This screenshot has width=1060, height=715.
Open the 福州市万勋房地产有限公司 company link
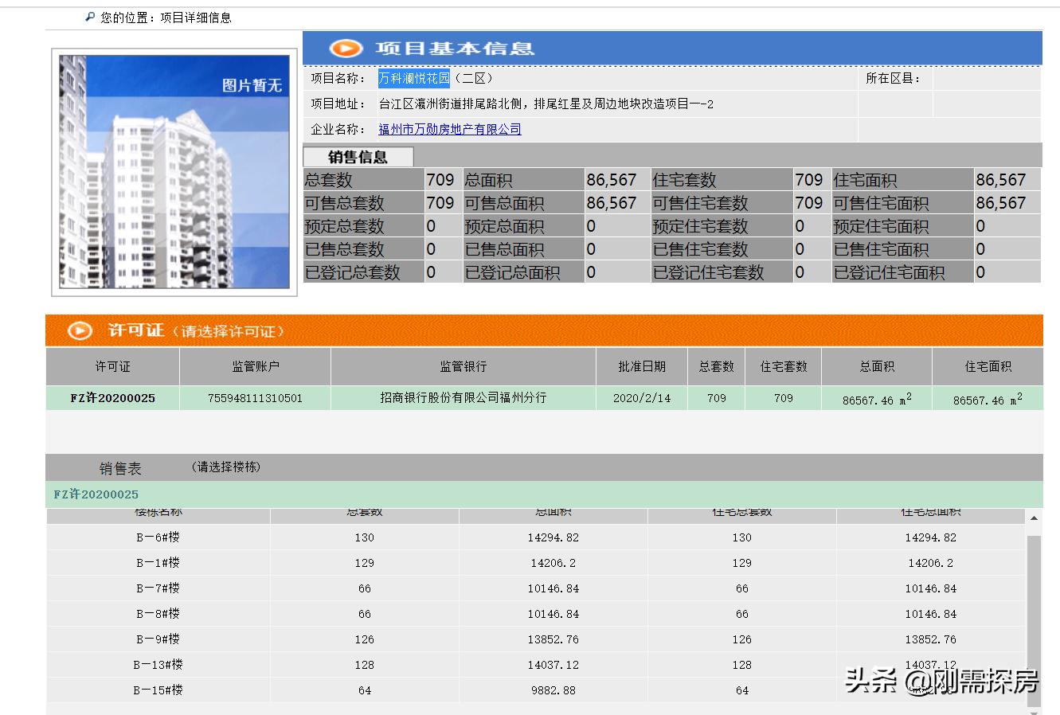[450, 129]
